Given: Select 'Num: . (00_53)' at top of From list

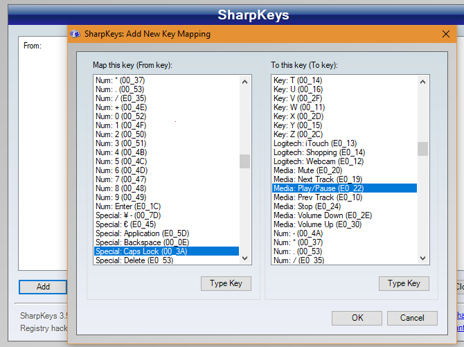Looking at the screenshot, I should click(x=167, y=89).
